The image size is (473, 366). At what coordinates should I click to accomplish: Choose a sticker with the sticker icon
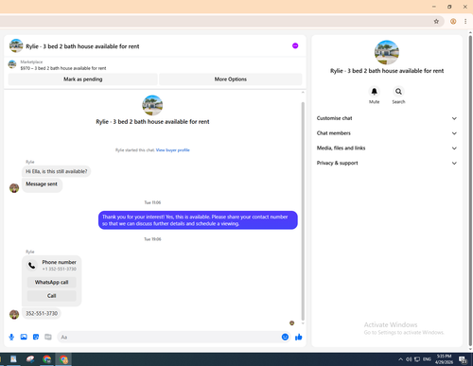click(36, 337)
